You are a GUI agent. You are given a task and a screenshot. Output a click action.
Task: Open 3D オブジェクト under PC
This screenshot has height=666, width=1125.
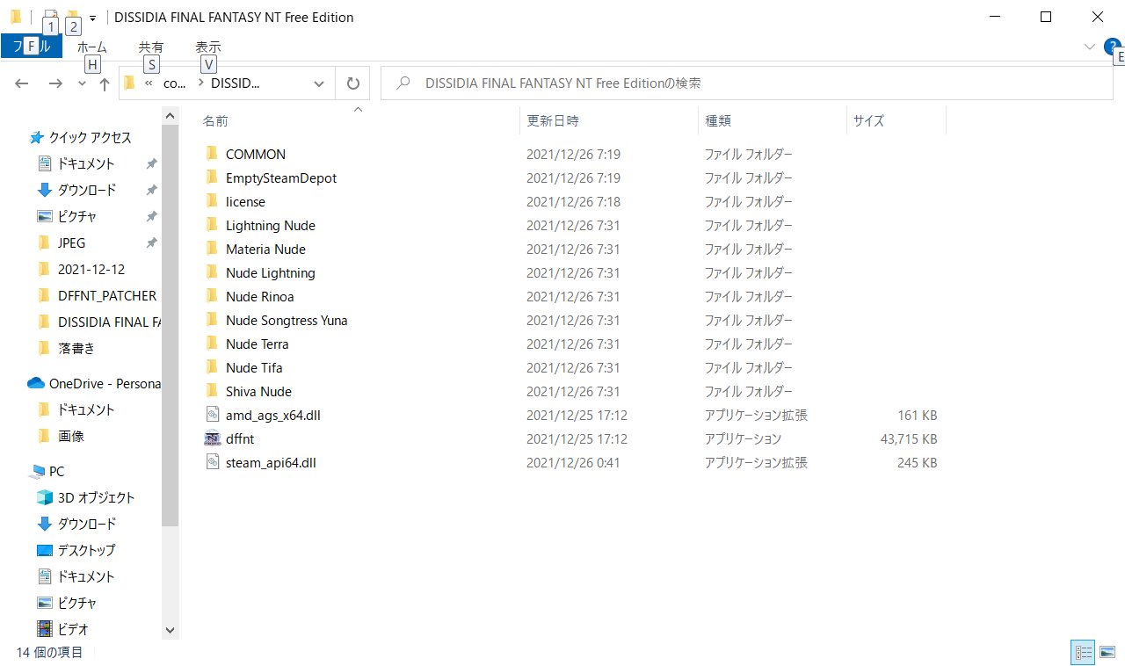pos(97,497)
